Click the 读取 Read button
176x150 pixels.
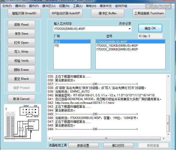click(x=21, y=25)
